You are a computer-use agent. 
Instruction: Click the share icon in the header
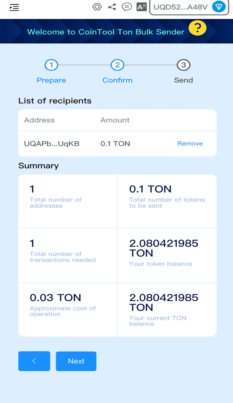tap(112, 7)
